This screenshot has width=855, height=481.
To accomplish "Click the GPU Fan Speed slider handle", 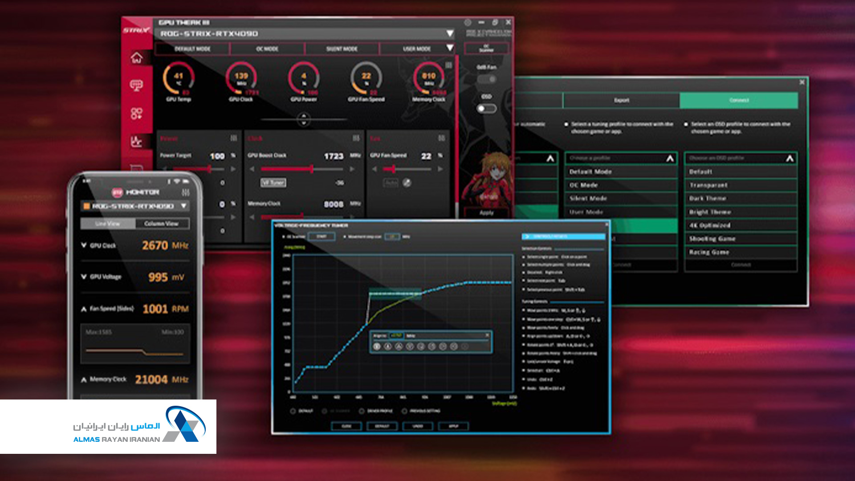I will pos(394,169).
